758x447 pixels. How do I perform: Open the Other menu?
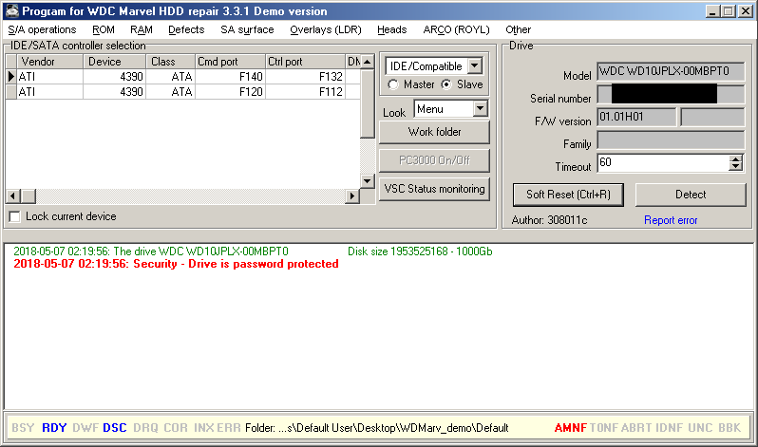pyautogui.click(x=518, y=30)
